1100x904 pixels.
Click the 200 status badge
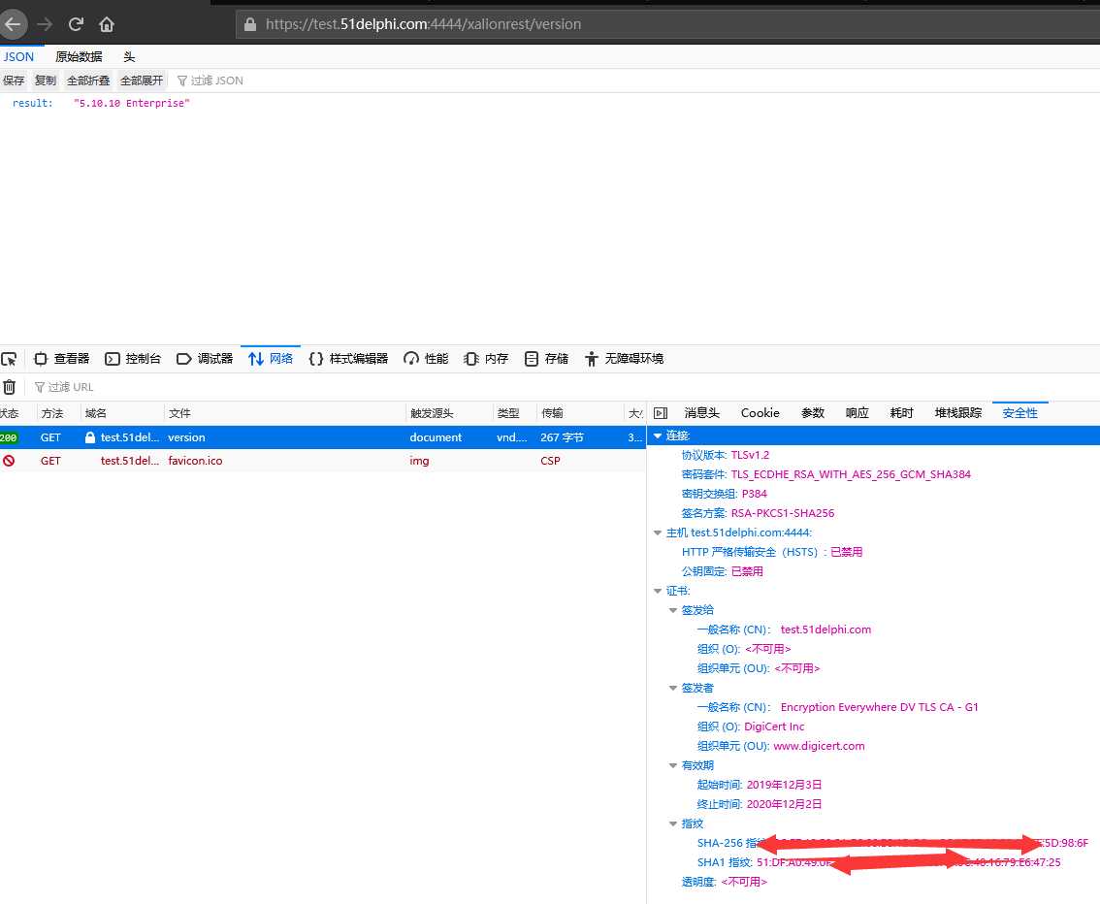(9, 437)
